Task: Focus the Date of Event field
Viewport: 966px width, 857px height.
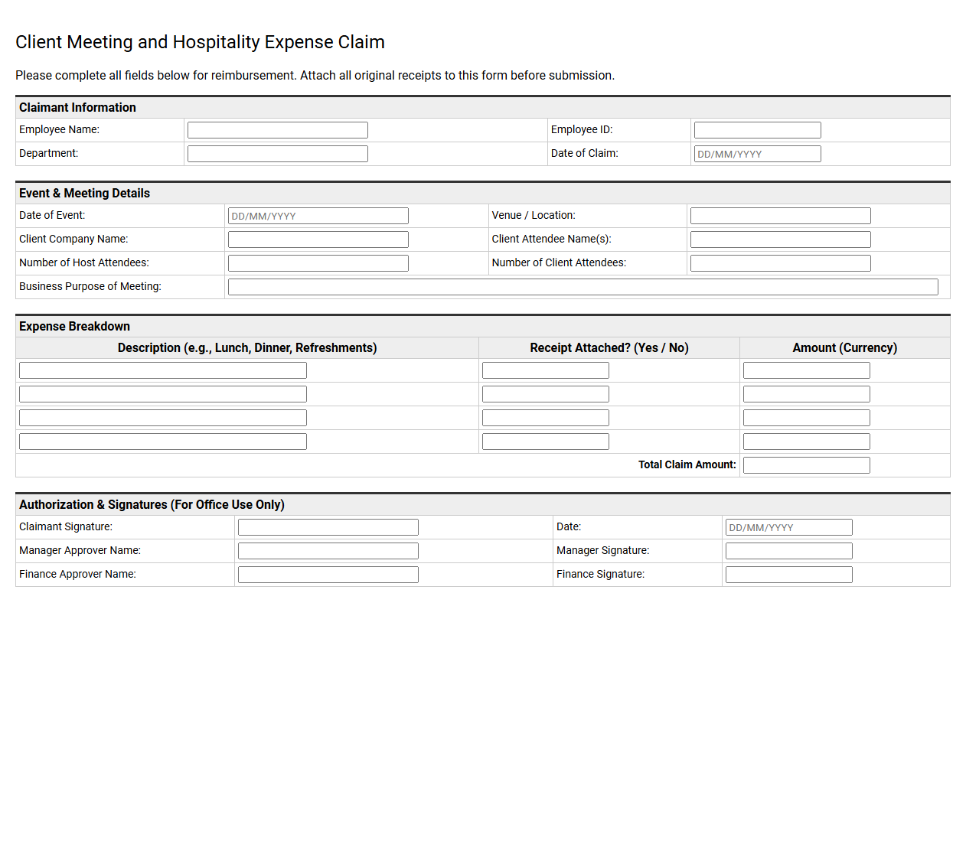Action: (318, 216)
